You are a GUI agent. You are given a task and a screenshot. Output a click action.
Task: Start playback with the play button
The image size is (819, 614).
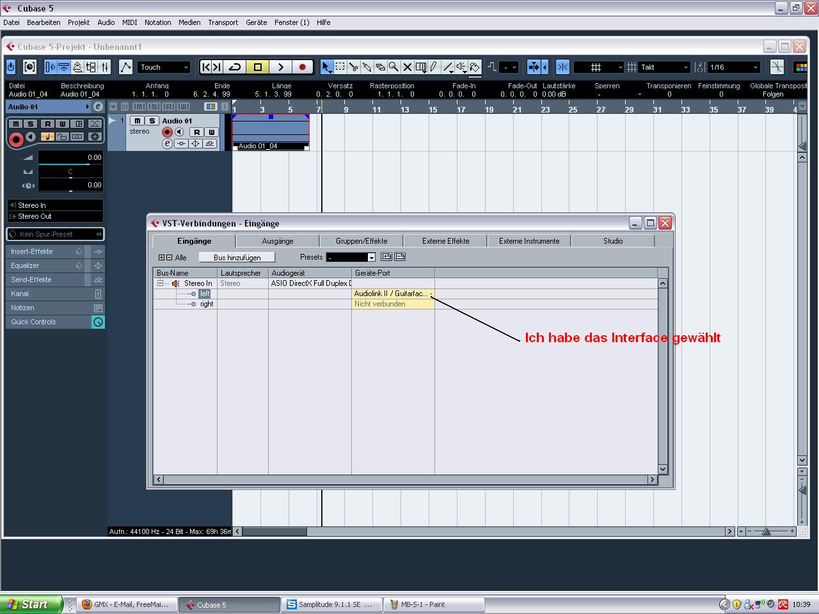pos(280,67)
